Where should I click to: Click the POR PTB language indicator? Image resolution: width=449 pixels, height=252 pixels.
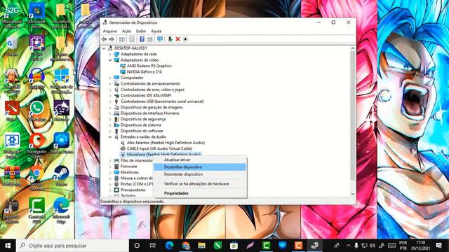coord(403,246)
